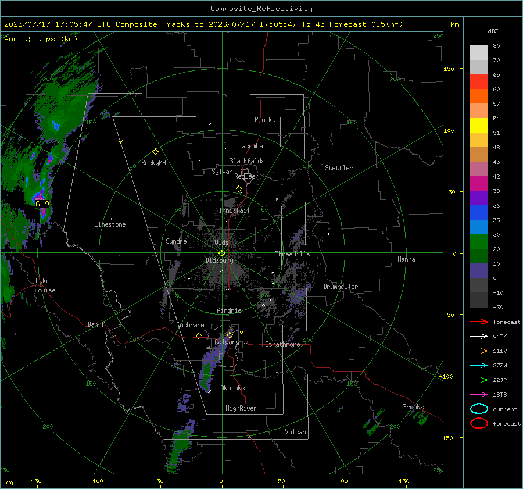Click the Drumheller label

(341, 287)
